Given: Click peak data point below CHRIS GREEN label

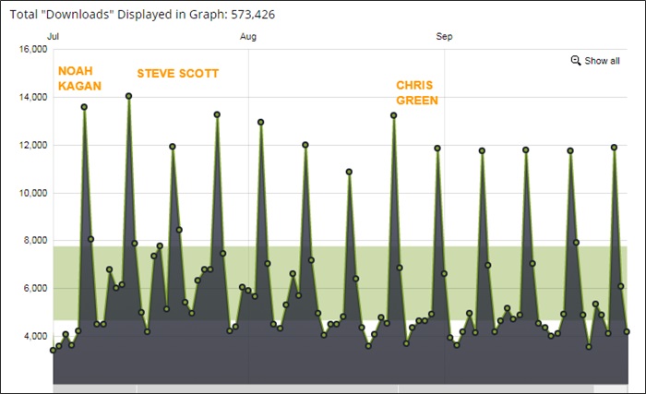Looking at the screenshot, I should (x=394, y=115).
